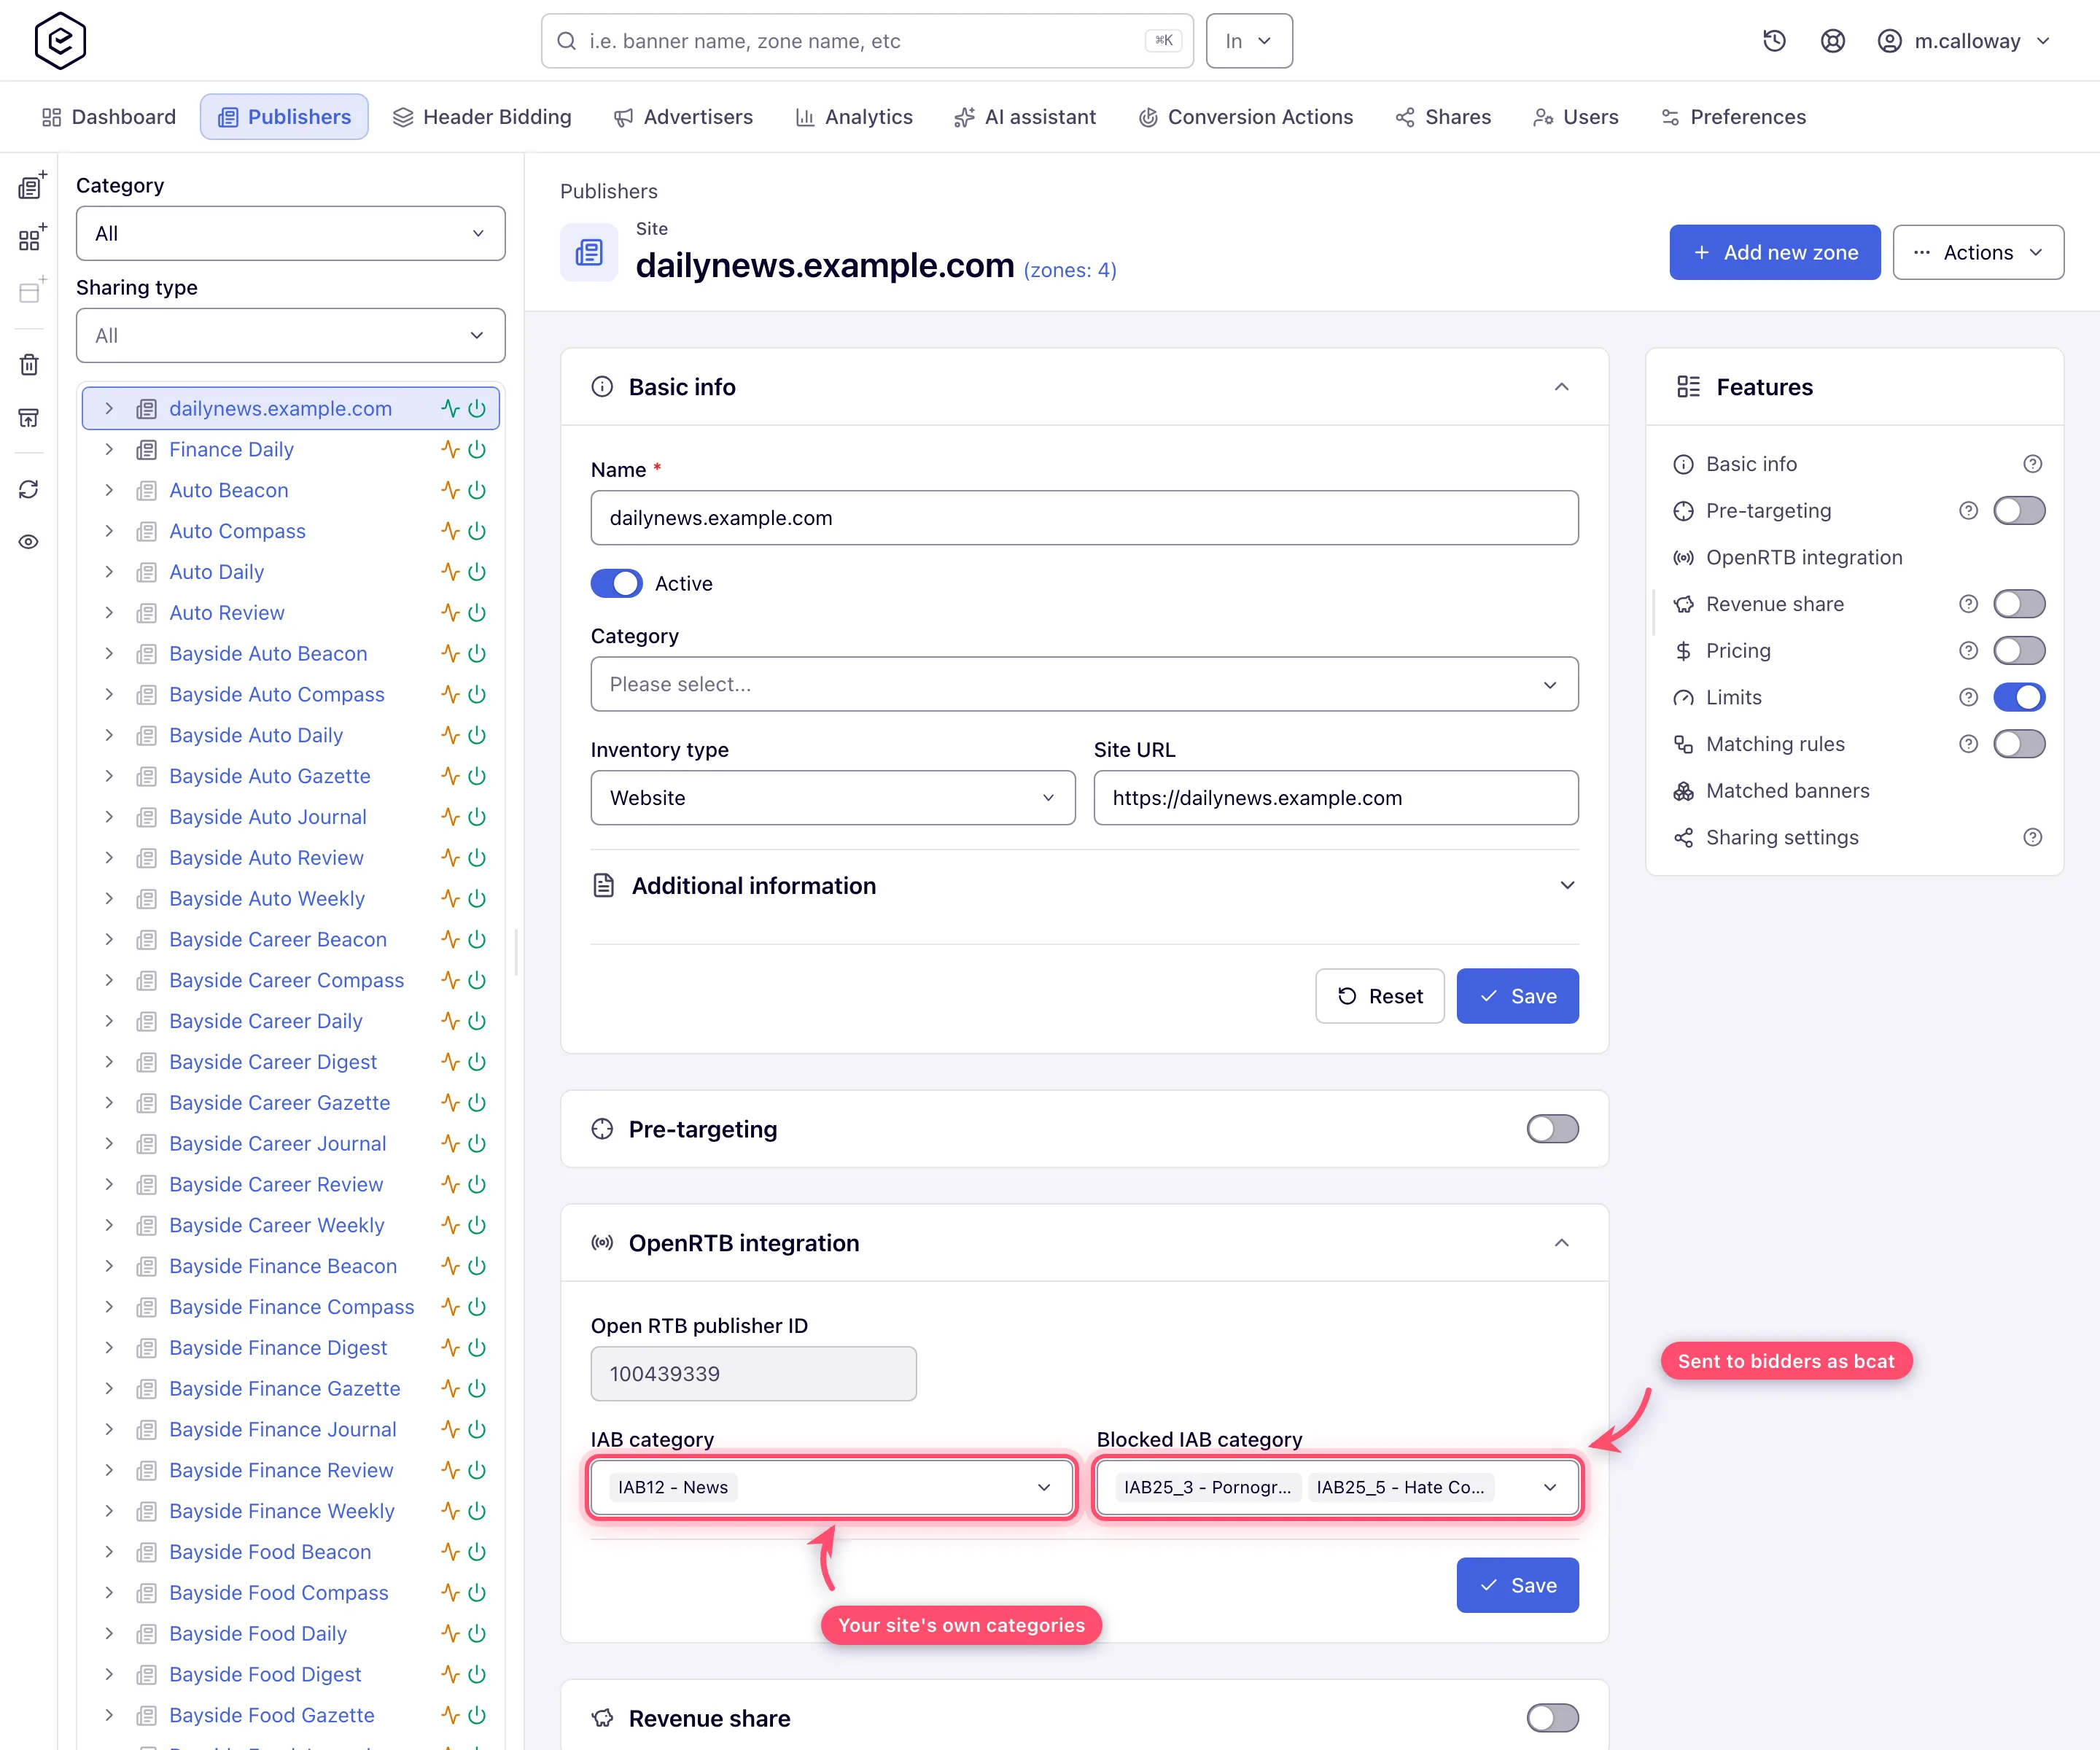The width and height of the screenshot is (2100, 1750).
Task: Click the add site icon in left rail
Action: [31, 186]
